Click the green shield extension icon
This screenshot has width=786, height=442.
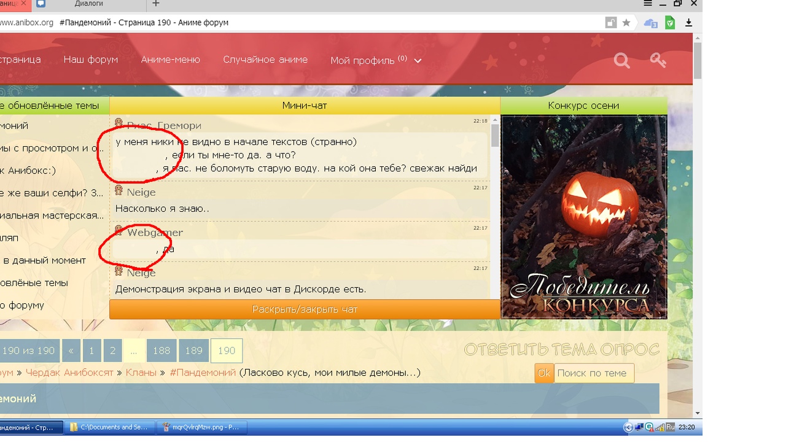click(x=671, y=23)
